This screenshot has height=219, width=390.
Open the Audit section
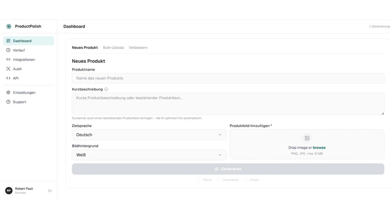pos(28,69)
